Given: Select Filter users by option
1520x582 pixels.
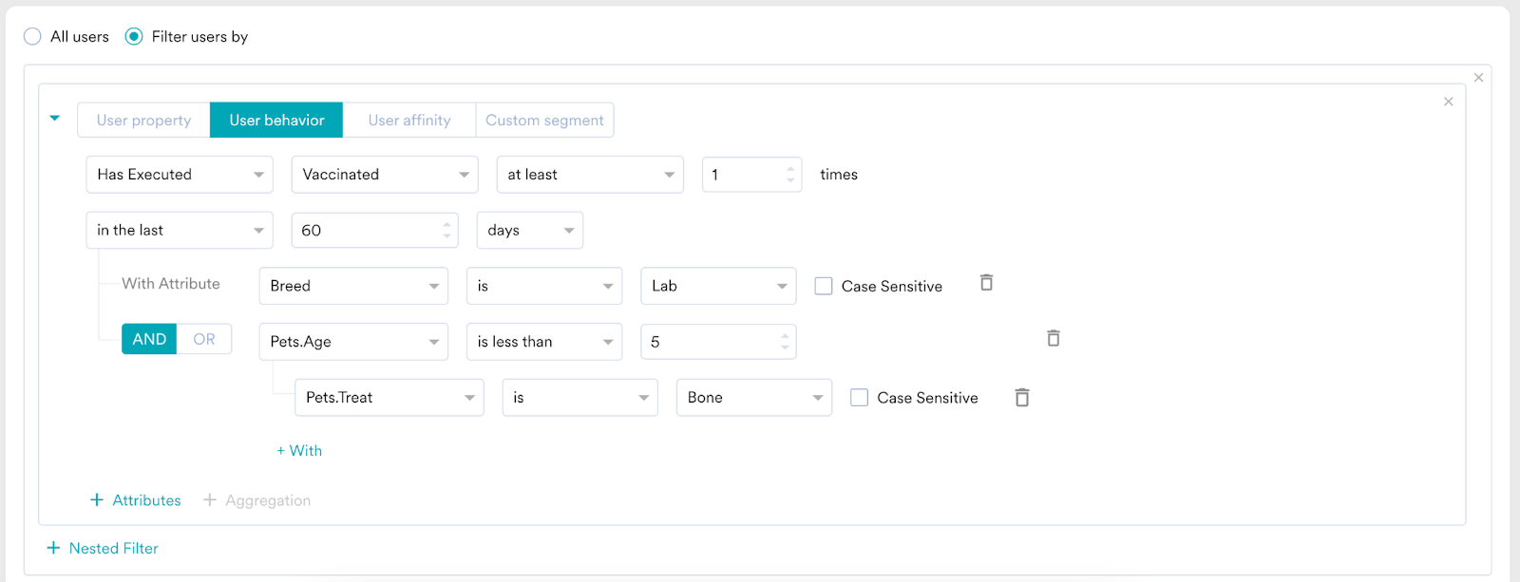Looking at the screenshot, I should point(134,37).
